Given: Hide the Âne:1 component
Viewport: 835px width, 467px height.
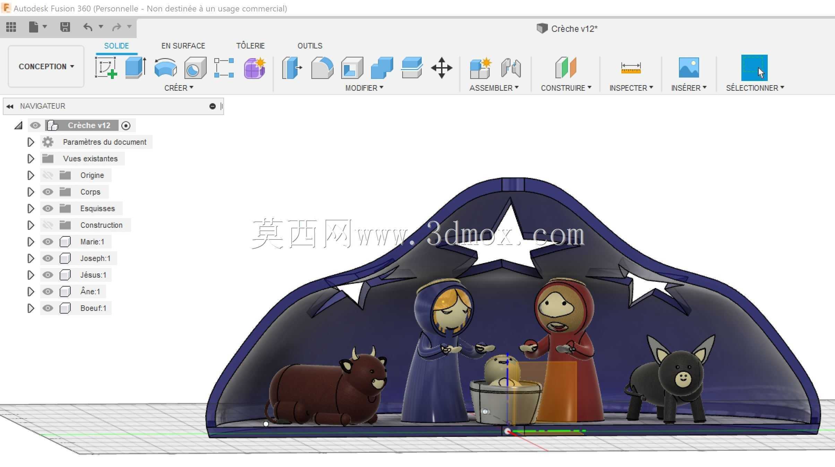Looking at the screenshot, I should click(48, 291).
